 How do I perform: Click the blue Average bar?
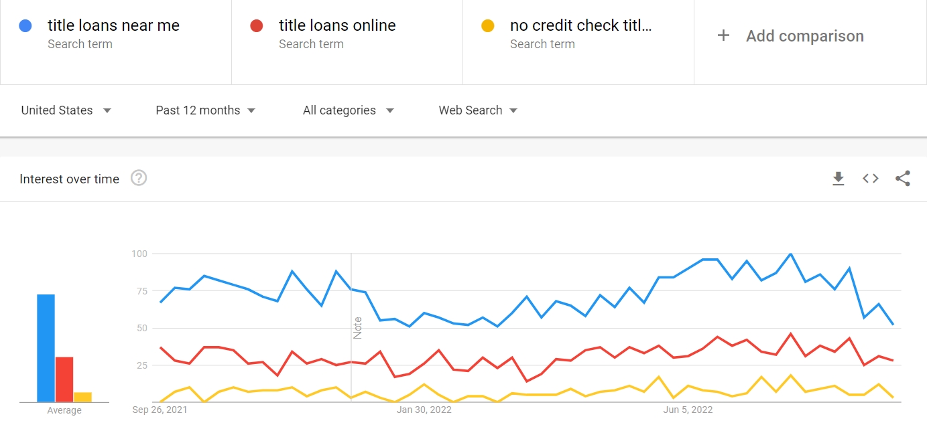click(46, 348)
